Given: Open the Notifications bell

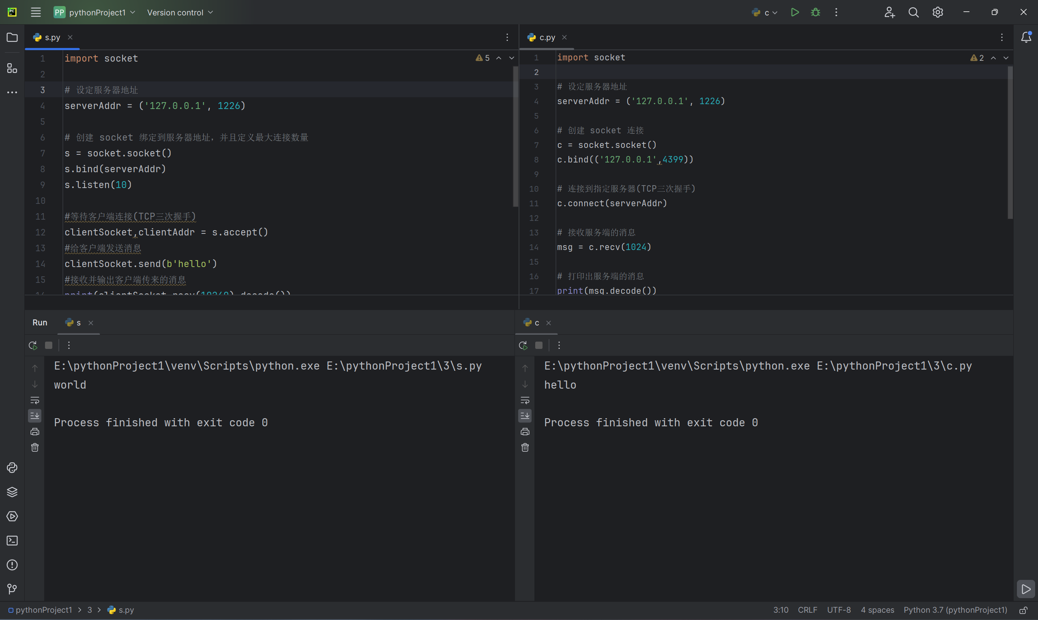Looking at the screenshot, I should [x=1026, y=38].
